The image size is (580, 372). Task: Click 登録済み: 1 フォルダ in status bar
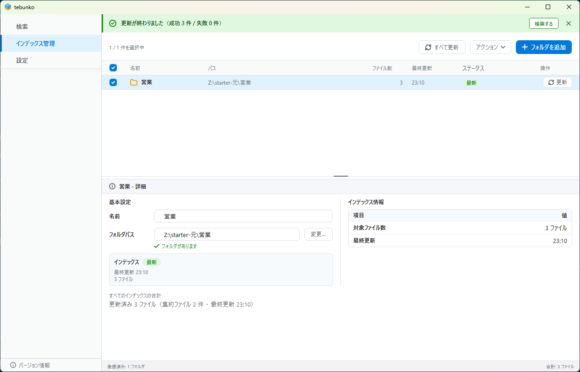[x=126, y=367]
